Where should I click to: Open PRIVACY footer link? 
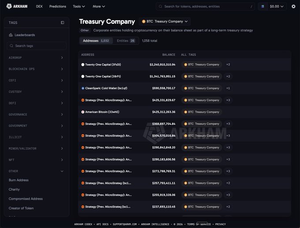[x=221, y=224]
